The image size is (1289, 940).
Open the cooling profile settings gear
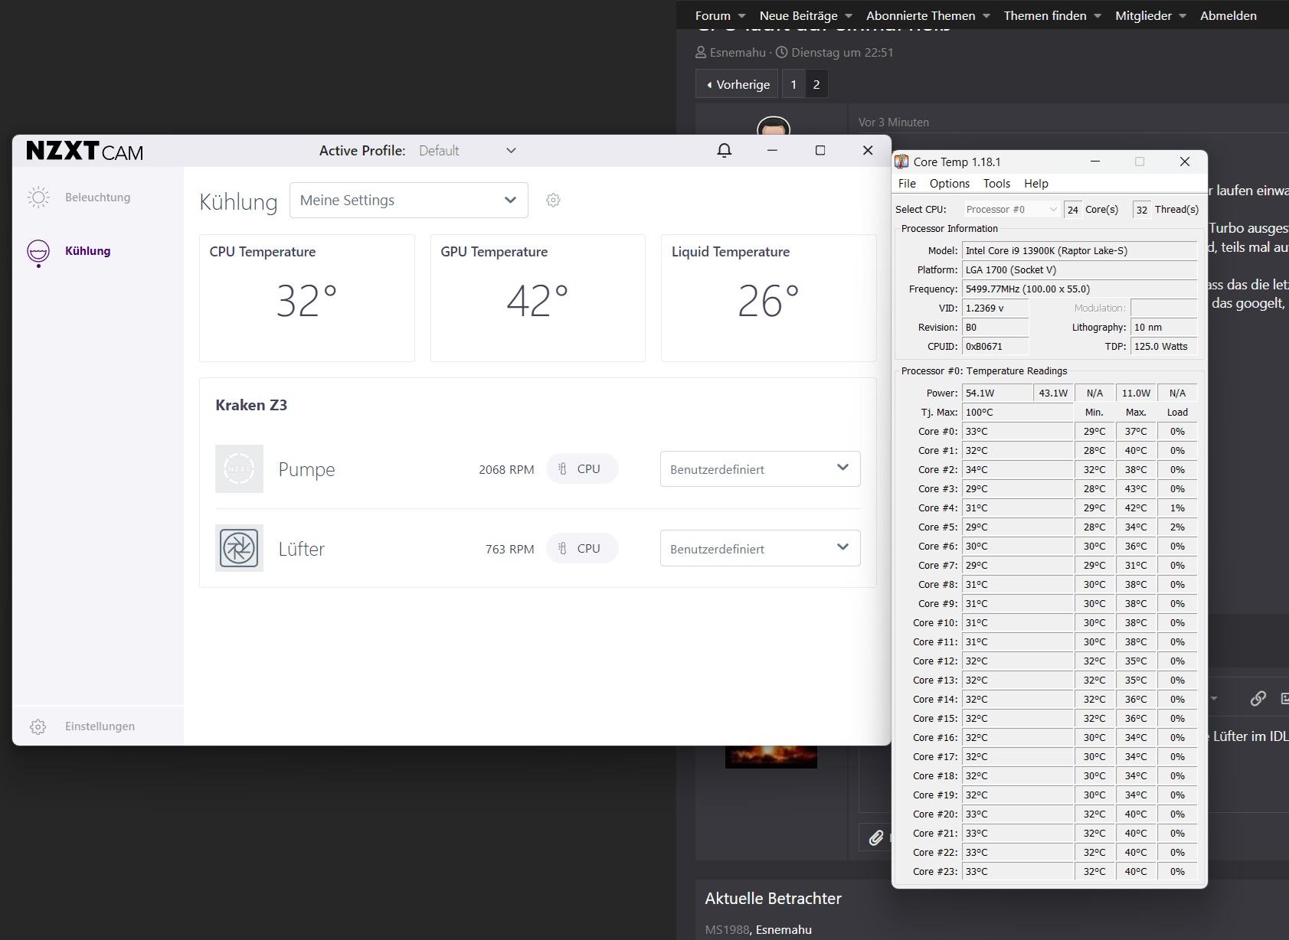(553, 200)
